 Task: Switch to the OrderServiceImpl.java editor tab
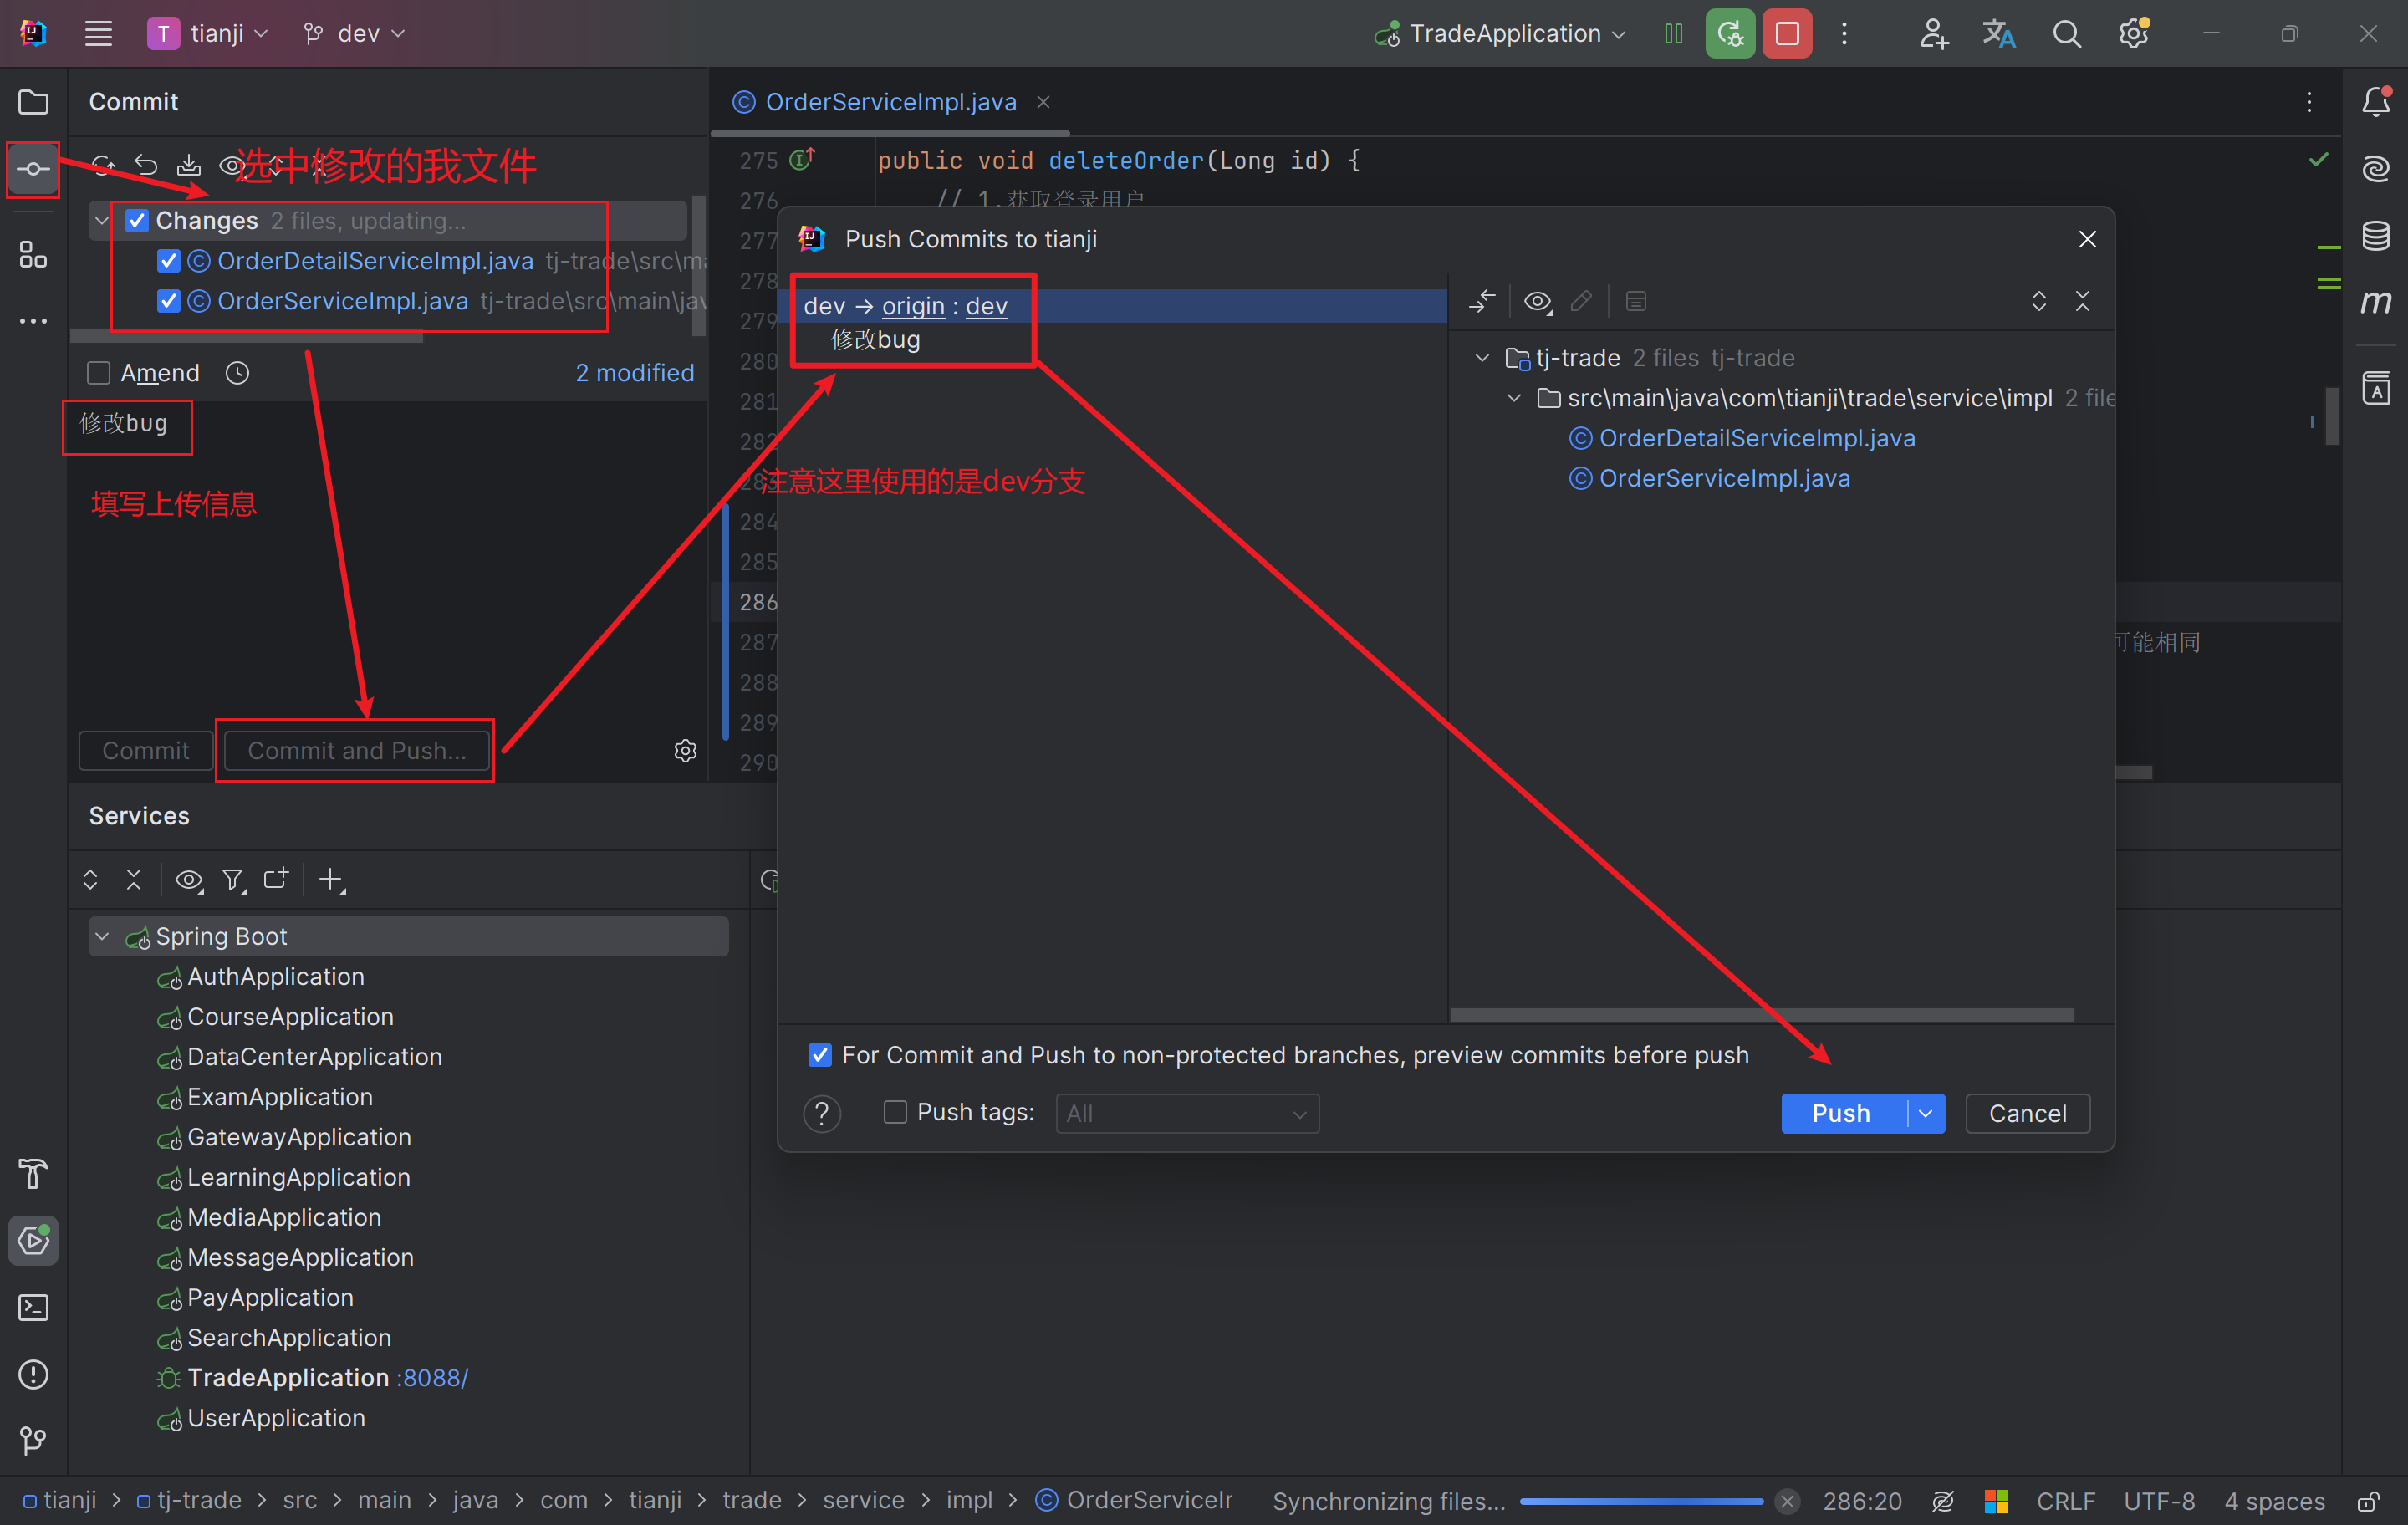(889, 102)
